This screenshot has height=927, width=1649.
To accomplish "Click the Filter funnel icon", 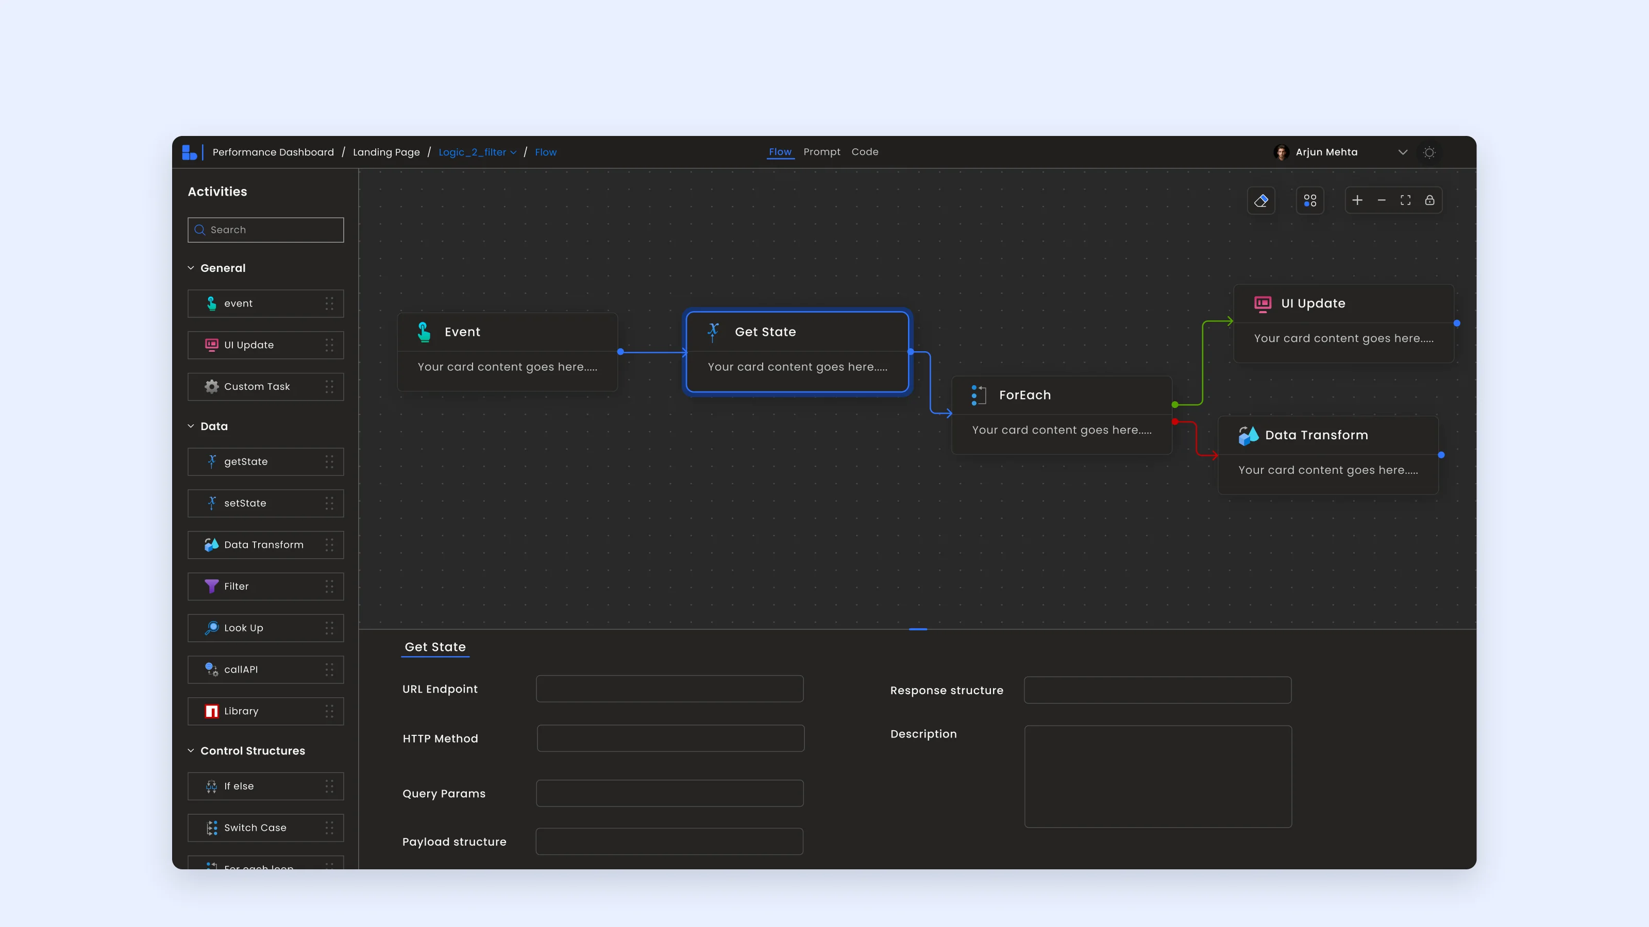I will (x=211, y=586).
